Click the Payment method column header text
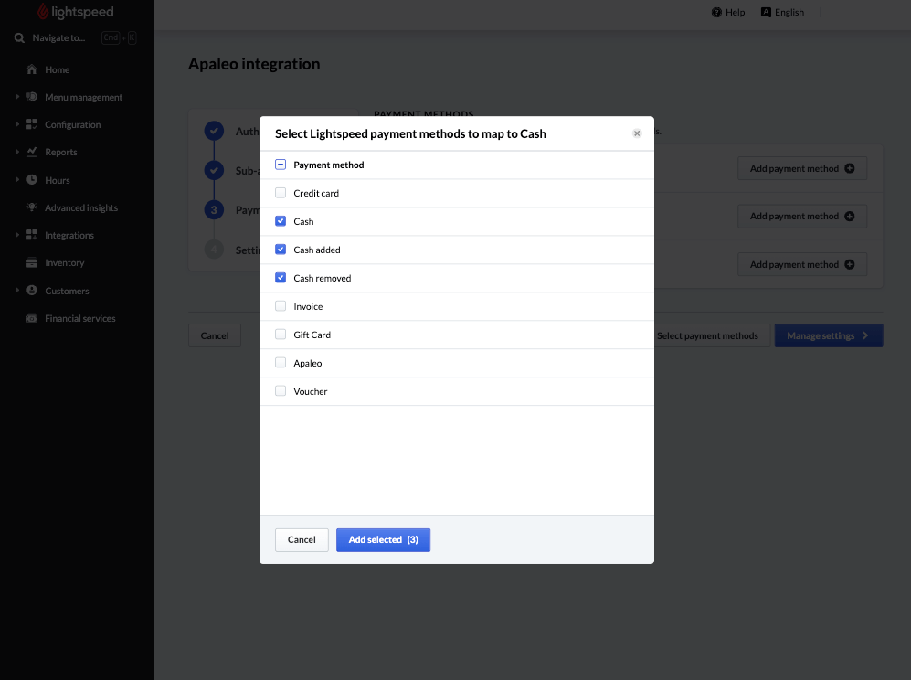The width and height of the screenshot is (911, 680). [329, 165]
